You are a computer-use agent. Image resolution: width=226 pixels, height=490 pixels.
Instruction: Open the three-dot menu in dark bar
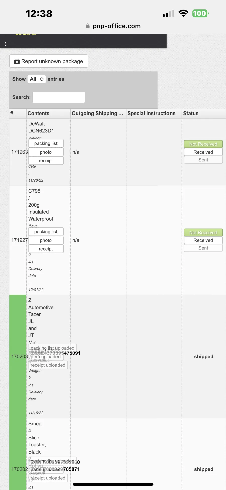click(6, 44)
